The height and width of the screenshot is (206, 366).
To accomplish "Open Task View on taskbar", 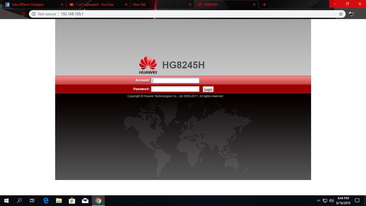I will pyautogui.click(x=32, y=201).
